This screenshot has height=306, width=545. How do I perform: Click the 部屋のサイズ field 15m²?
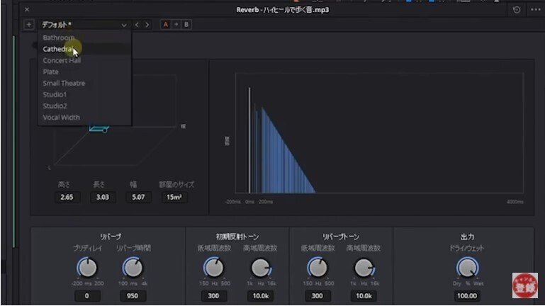[x=174, y=198]
